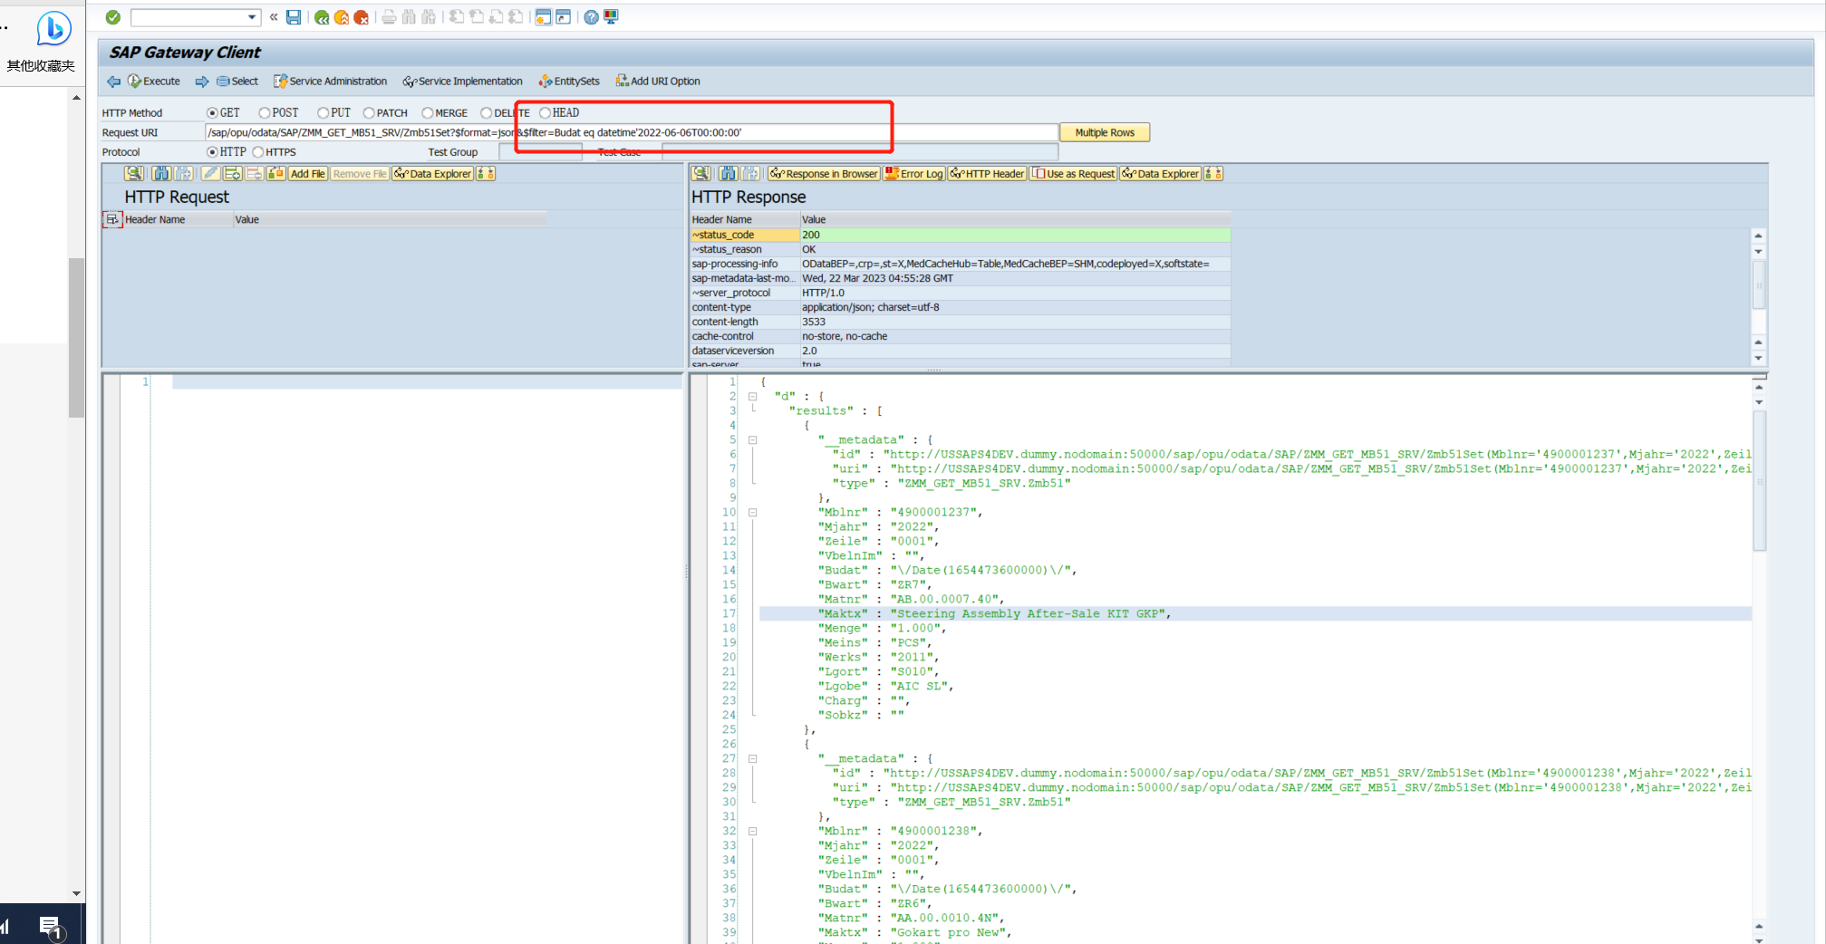The height and width of the screenshot is (944, 1826).
Task: Click the Create new session icon
Action: (543, 17)
